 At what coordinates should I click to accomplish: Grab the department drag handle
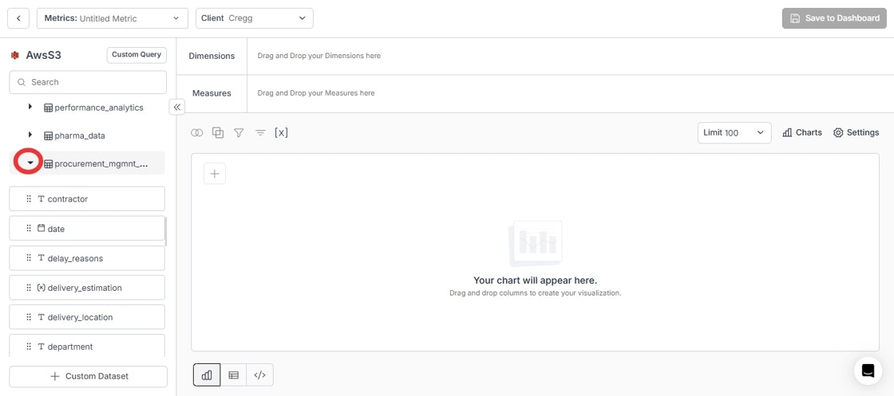[x=29, y=347]
